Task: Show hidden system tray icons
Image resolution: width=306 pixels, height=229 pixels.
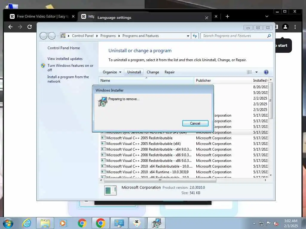Action: [x=254, y=223]
